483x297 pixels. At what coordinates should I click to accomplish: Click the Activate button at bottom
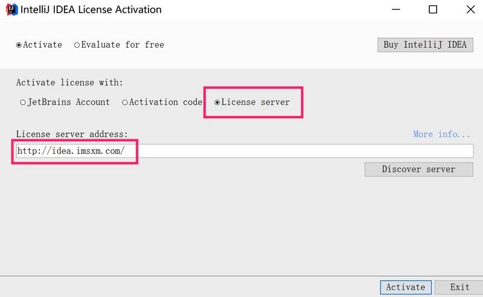point(405,287)
